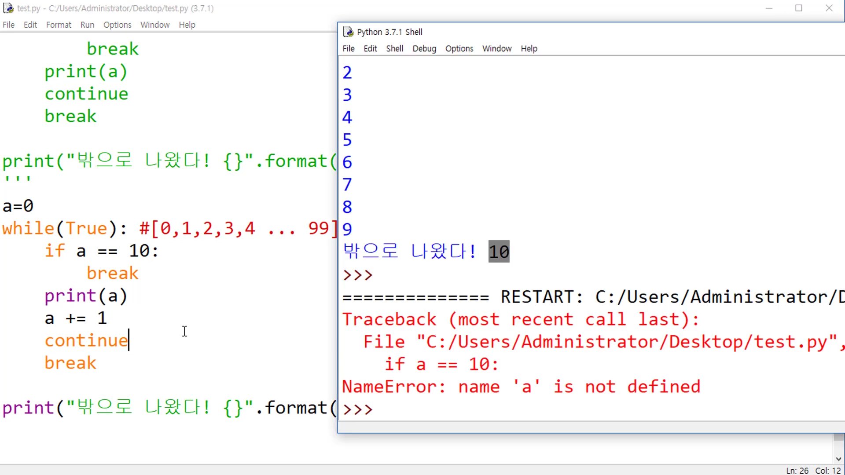Click the lower 'print(a)' line in editor

click(x=86, y=296)
